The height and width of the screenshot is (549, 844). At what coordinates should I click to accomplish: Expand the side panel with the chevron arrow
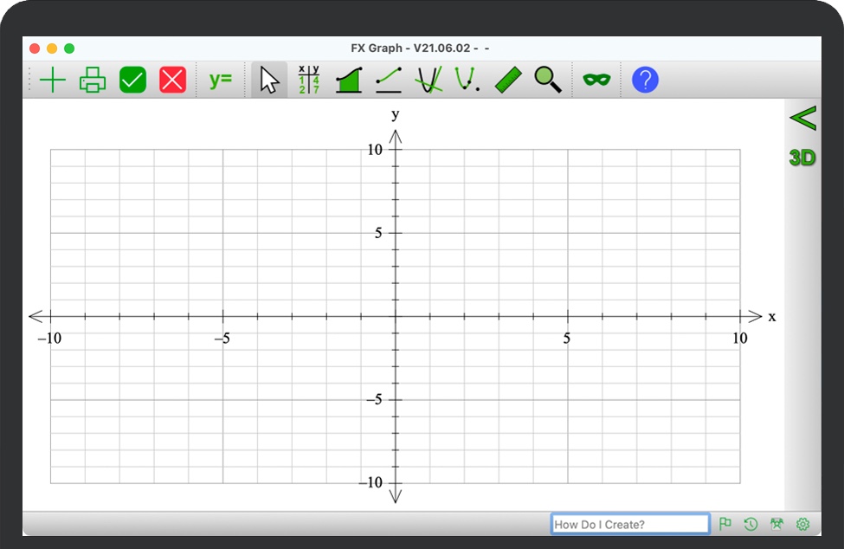(x=802, y=118)
